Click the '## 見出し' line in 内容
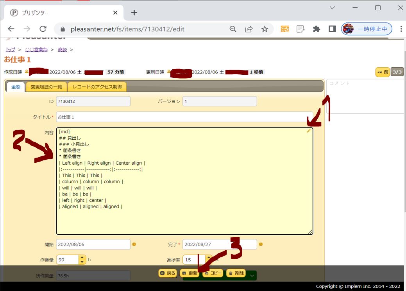Image resolution: width=406 pixels, height=291 pixels. point(70,138)
